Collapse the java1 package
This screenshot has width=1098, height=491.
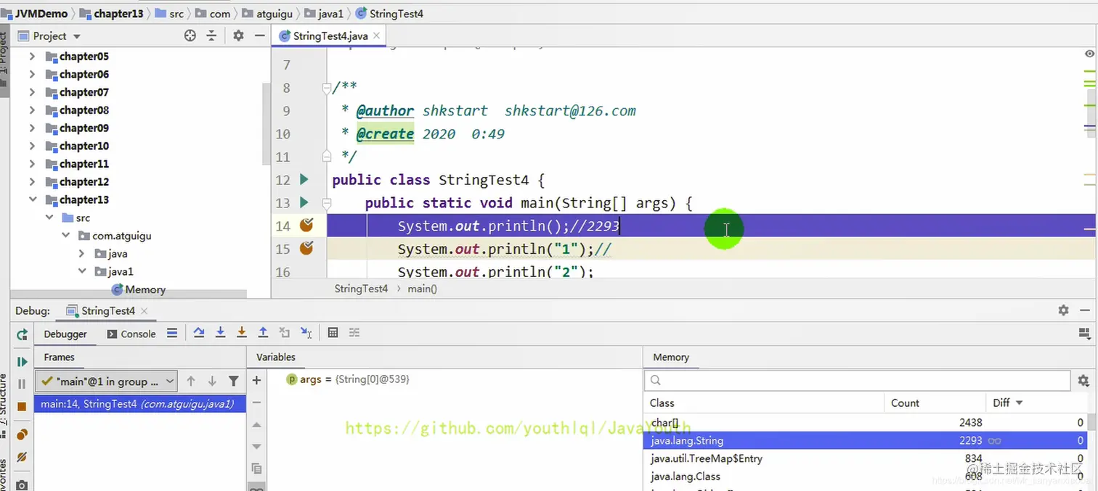click(x=82, y=271)
